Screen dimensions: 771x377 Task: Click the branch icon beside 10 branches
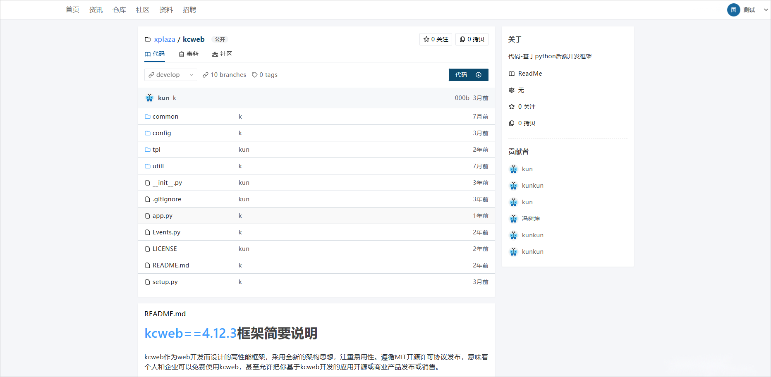click(206, 75)
